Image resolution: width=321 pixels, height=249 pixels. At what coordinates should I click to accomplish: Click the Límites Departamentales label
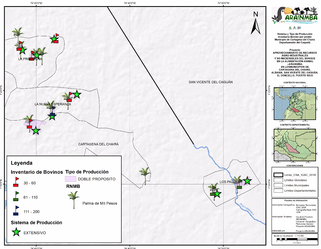[x=300, y=190]
